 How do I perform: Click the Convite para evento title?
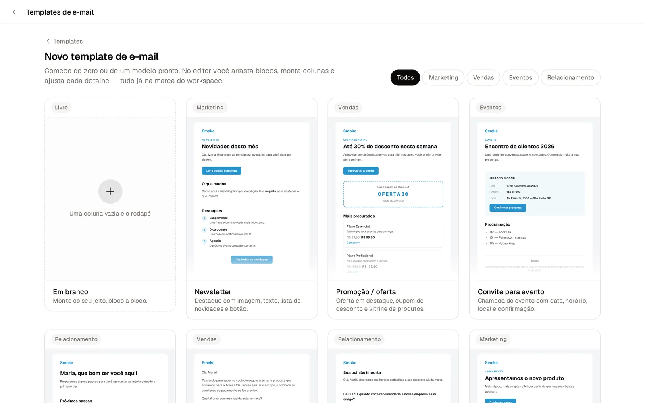(511, 292)
